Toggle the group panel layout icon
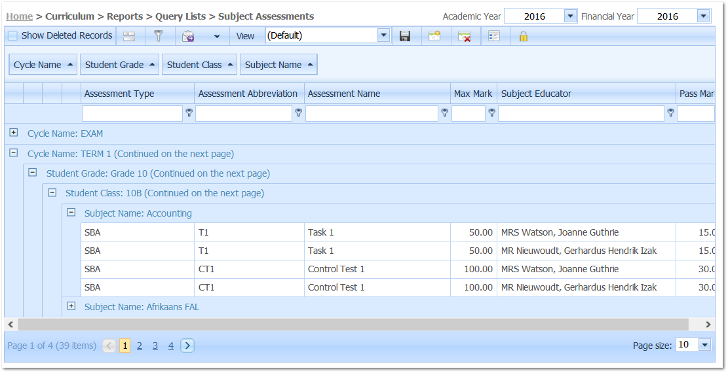 coord(129,36)
